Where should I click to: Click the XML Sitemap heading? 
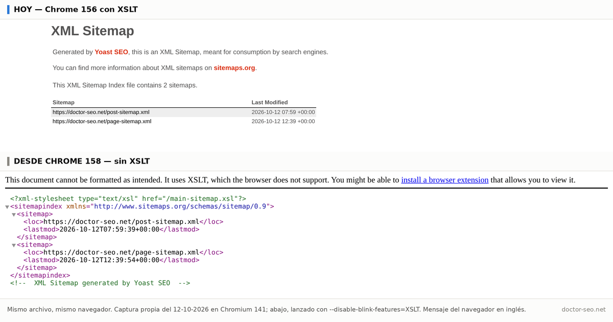pos(92,31)
